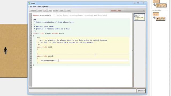The image size is (171, 96).
Task: Close the player editor window
Action: pyautogui.click(x=143, y=3)
